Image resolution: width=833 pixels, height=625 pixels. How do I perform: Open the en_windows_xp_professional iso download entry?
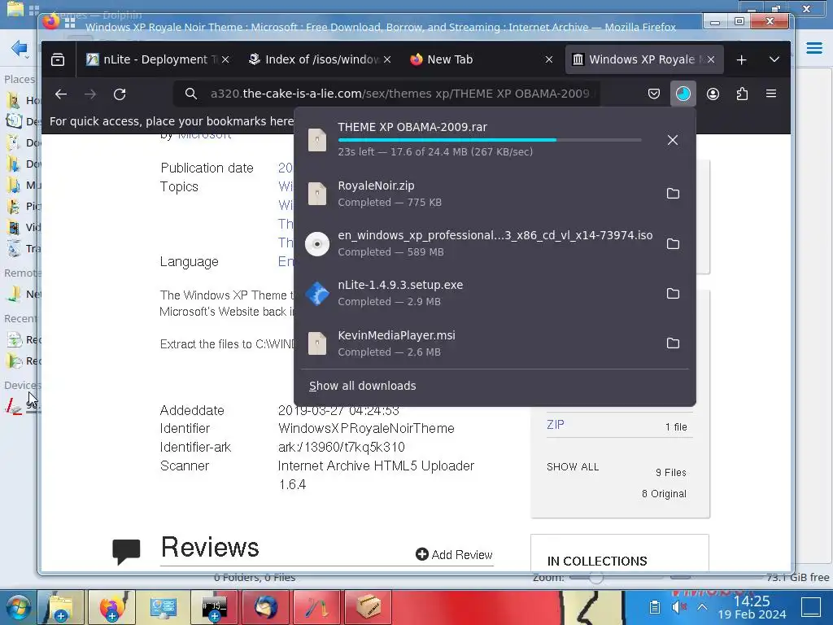(478, 244)
